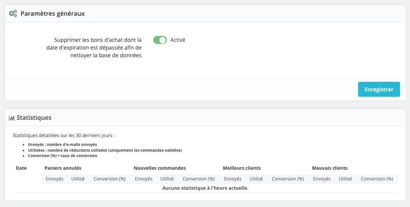This screenshot has height=207, width=410.
Task: Click the Paramètres généraux panel title
Action: [x=52, y=14]
